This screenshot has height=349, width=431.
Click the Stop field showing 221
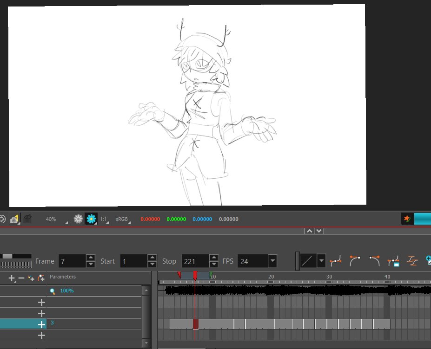click(195, 261)
